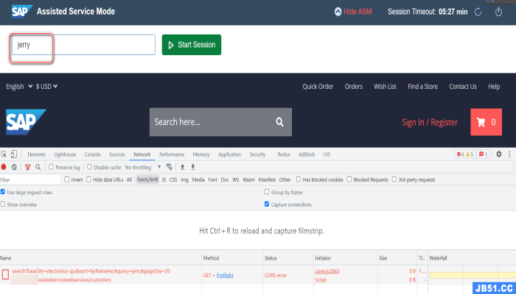Toggle the device toolbar icon
Screen dimensions: 516x294
click(x=14, y=154)
